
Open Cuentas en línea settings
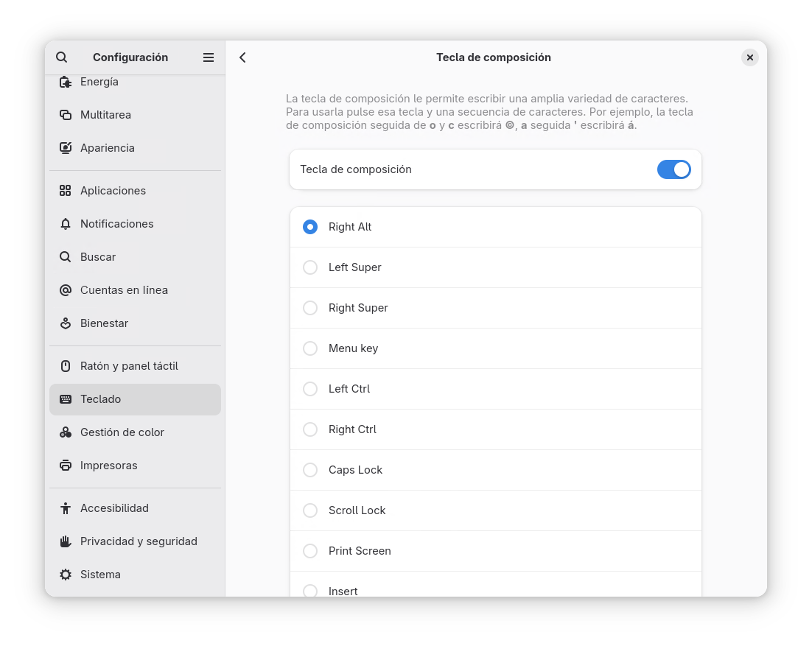124,289
